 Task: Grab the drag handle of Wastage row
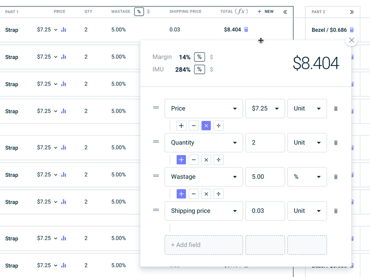(x=156, y=176)
